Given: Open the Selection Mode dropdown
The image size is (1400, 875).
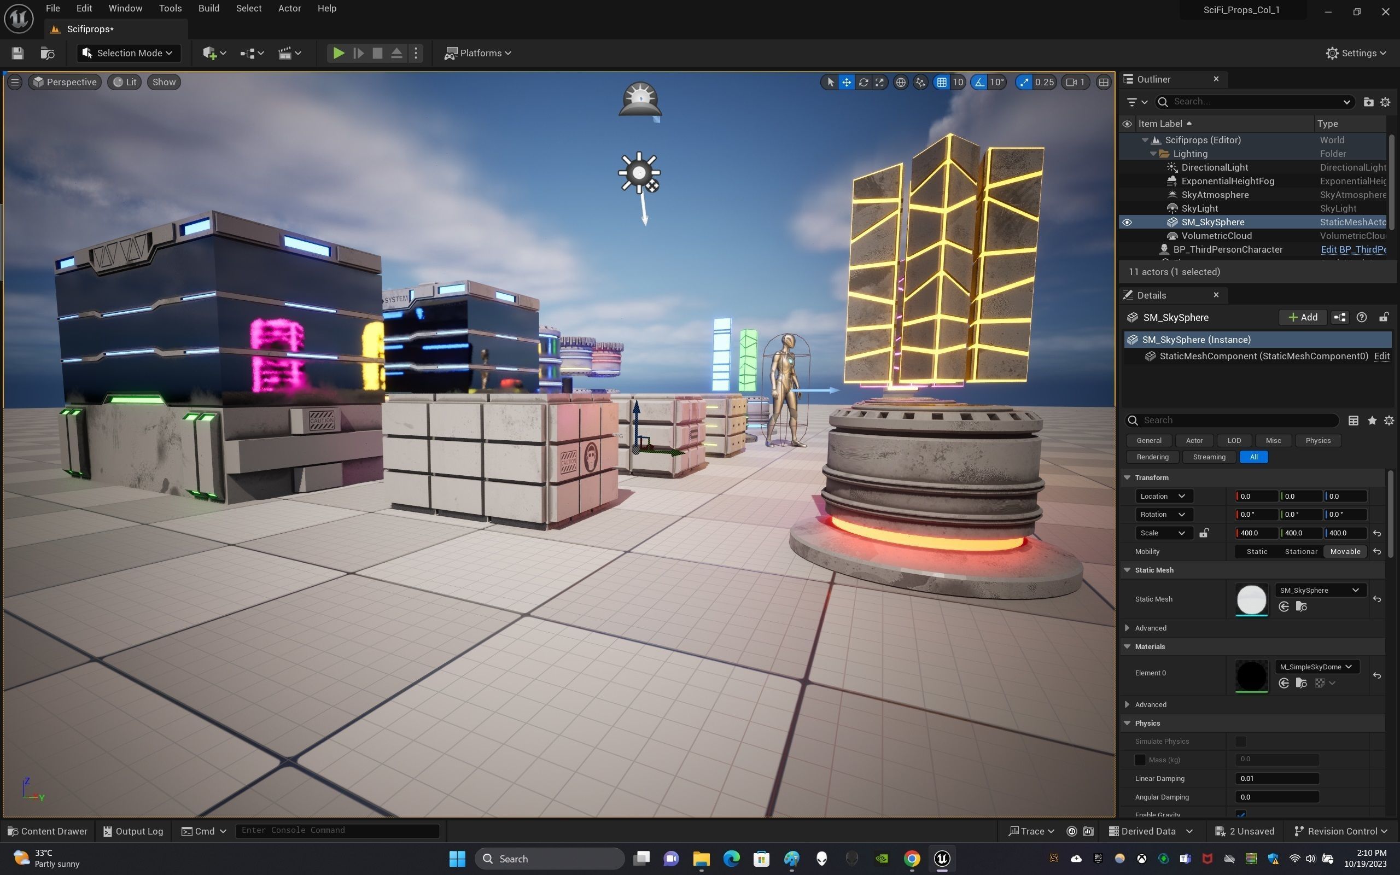Looking at the screenshot, I should (x=129, y=53).
